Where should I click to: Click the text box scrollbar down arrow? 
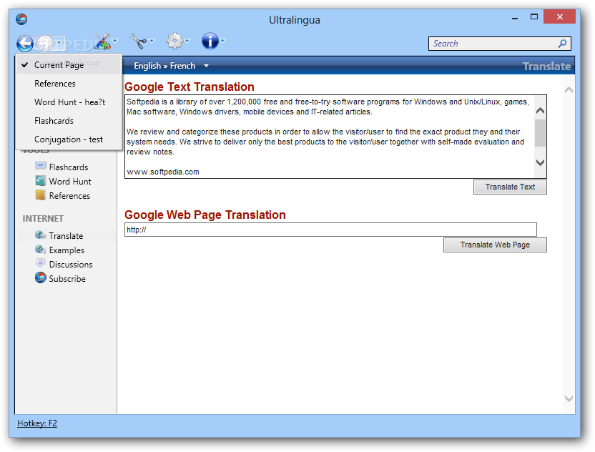click(x=541, y=162)
